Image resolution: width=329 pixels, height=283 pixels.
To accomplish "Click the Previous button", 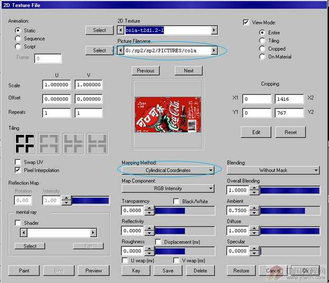I will click(x=146, y=70).
